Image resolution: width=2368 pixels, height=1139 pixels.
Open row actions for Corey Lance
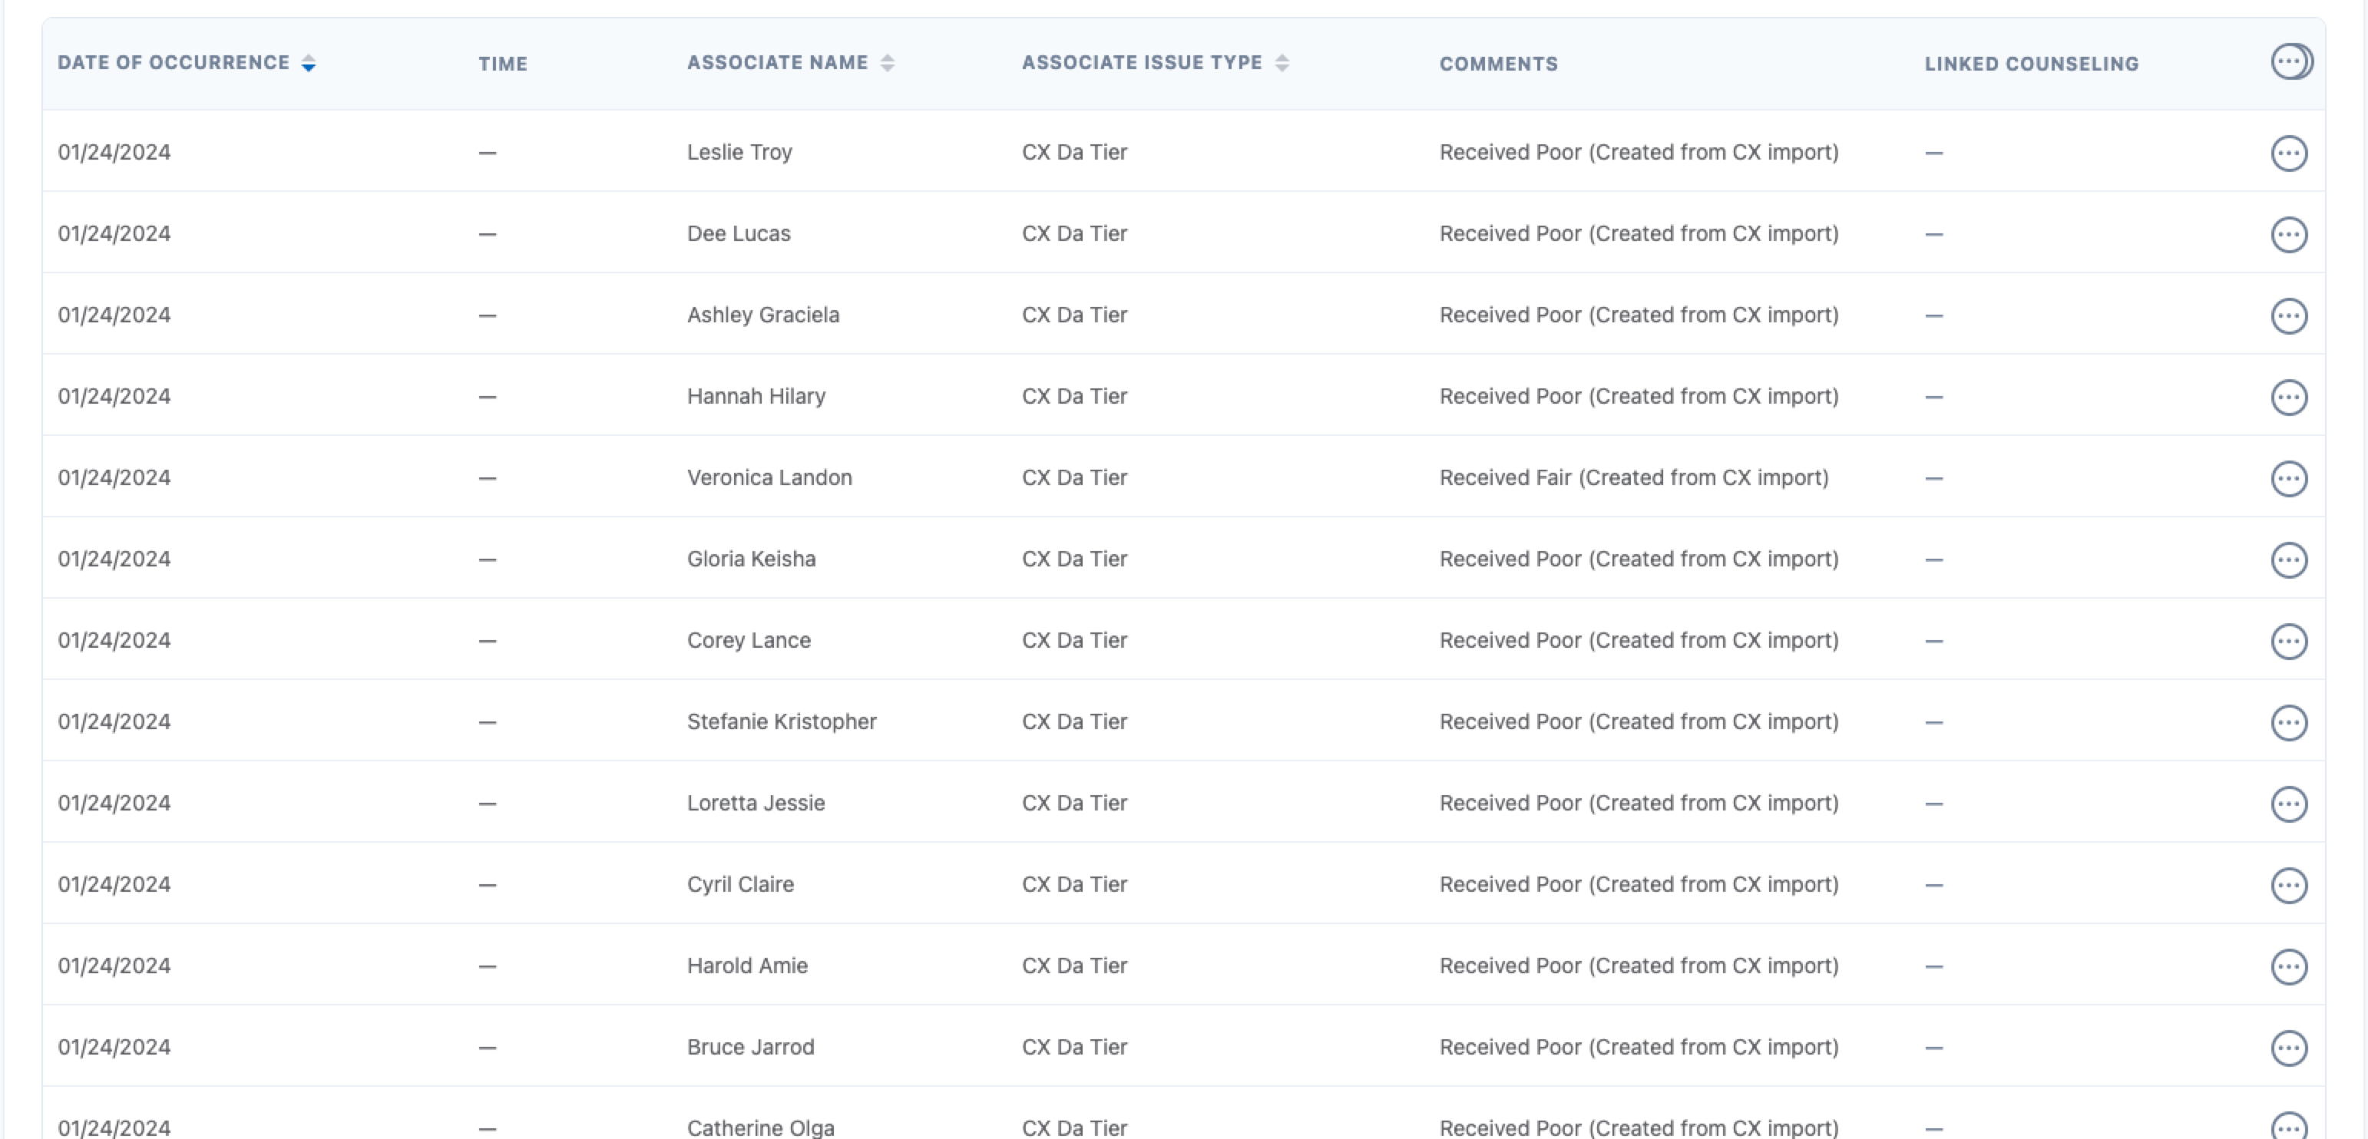[x=2289, y=641]
